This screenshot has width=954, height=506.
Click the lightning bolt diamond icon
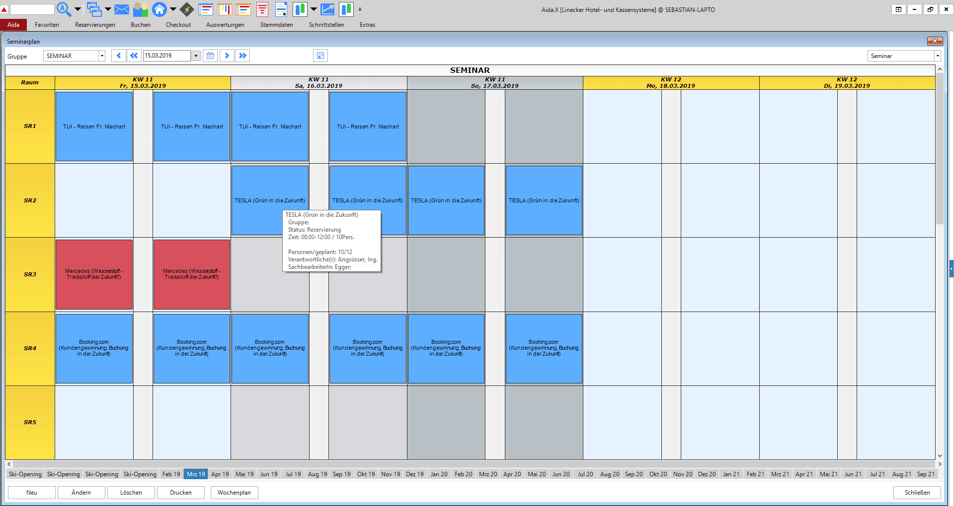(187, 9)
